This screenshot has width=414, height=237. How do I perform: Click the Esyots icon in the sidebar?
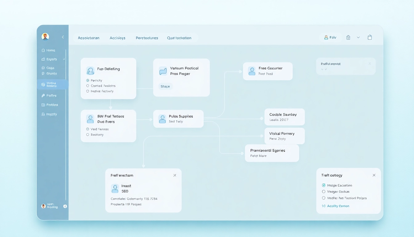[x=43, y=59]
